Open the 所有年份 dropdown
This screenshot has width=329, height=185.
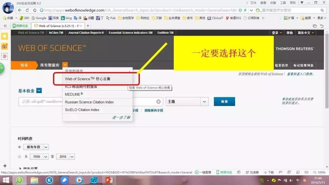(x=46, y=147)
